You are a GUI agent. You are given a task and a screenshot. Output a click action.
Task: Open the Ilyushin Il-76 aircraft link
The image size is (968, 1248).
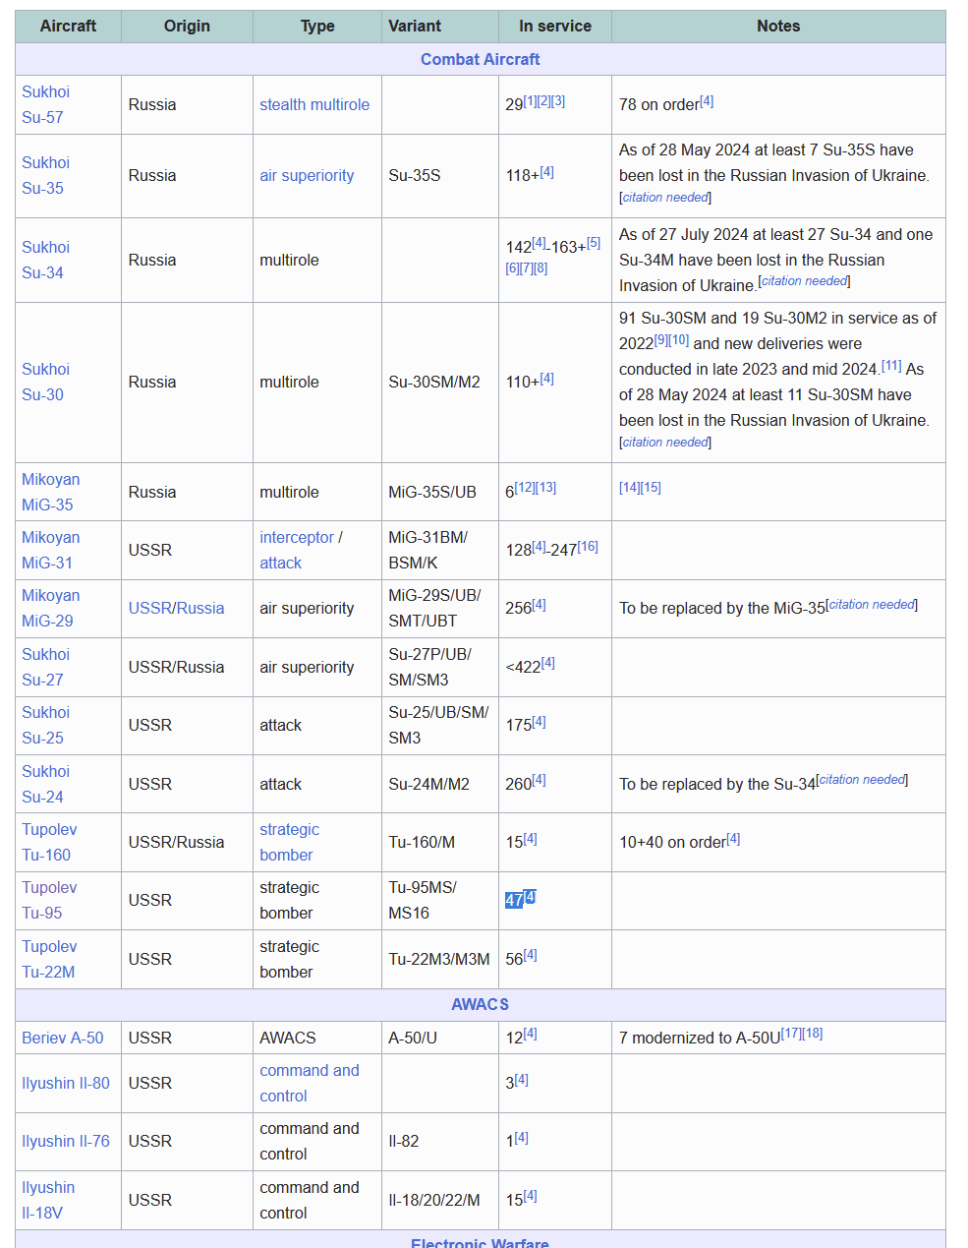click(x=66, y=1141)
